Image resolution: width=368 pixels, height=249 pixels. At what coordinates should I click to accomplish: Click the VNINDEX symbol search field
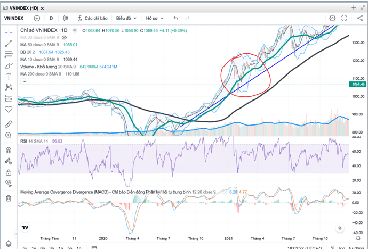click(13, 18)
